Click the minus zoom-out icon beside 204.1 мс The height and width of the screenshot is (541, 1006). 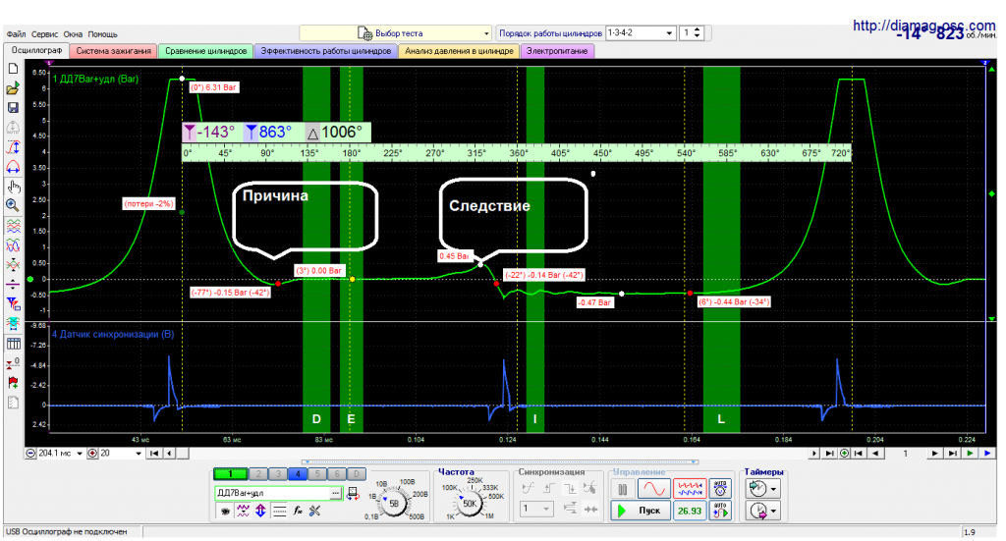click(30, 454)
